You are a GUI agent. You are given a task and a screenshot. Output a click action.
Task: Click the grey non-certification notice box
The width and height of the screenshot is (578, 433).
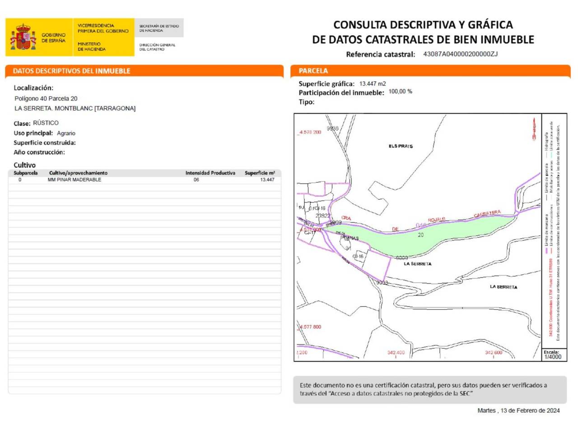click(429, 389)
